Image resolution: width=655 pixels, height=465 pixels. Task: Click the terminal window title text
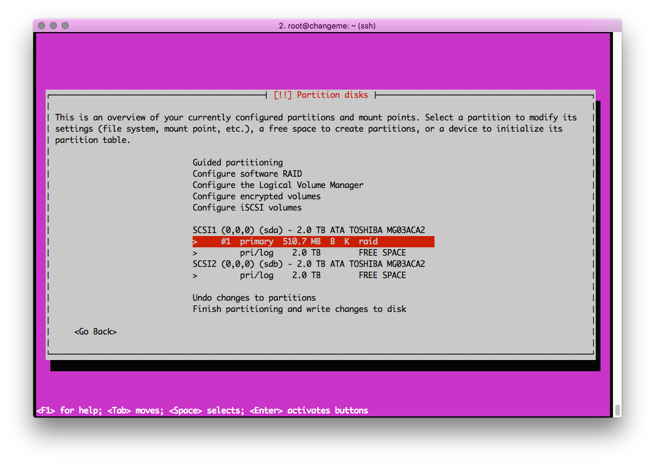click(x=327, y=26)
